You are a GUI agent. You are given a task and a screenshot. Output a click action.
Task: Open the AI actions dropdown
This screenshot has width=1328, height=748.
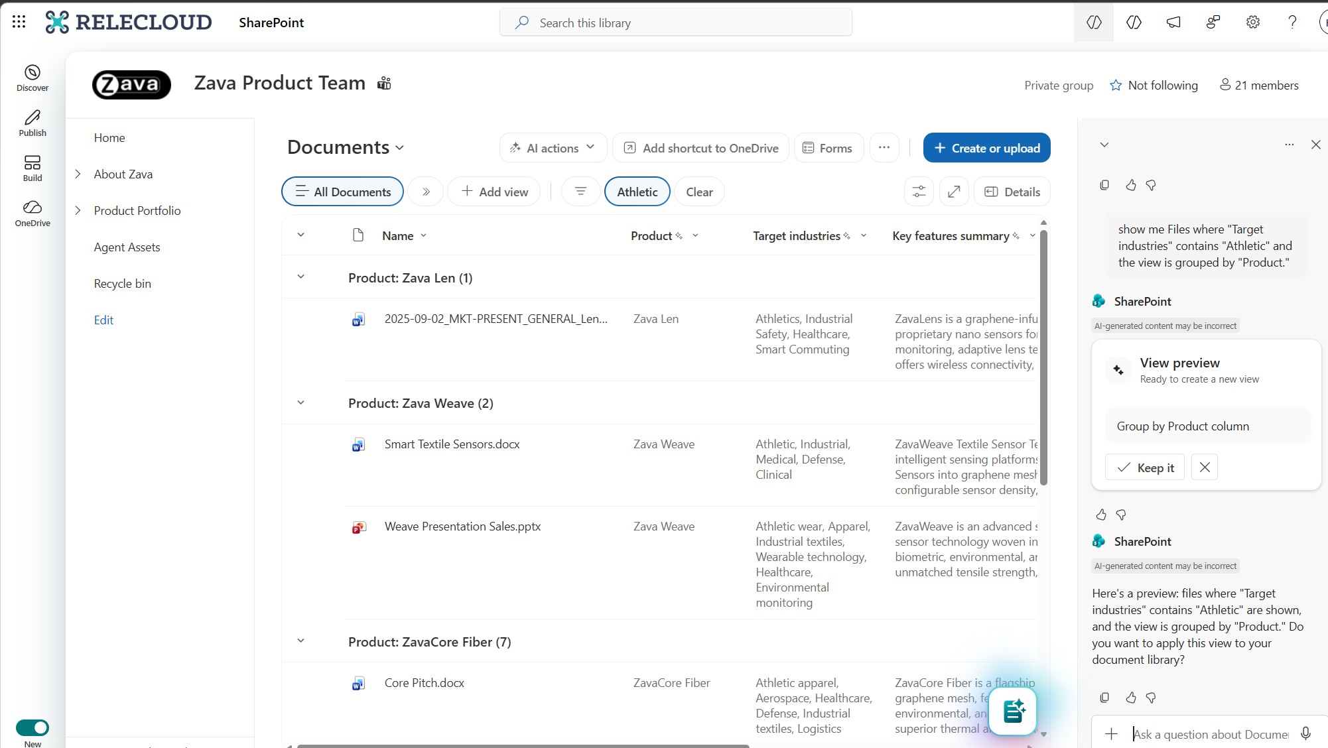tap(553, 148)
